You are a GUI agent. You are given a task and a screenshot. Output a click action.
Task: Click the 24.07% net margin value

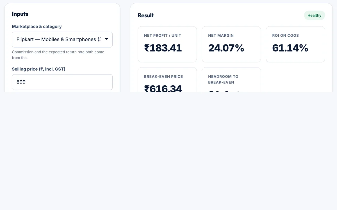coord(226,48)
